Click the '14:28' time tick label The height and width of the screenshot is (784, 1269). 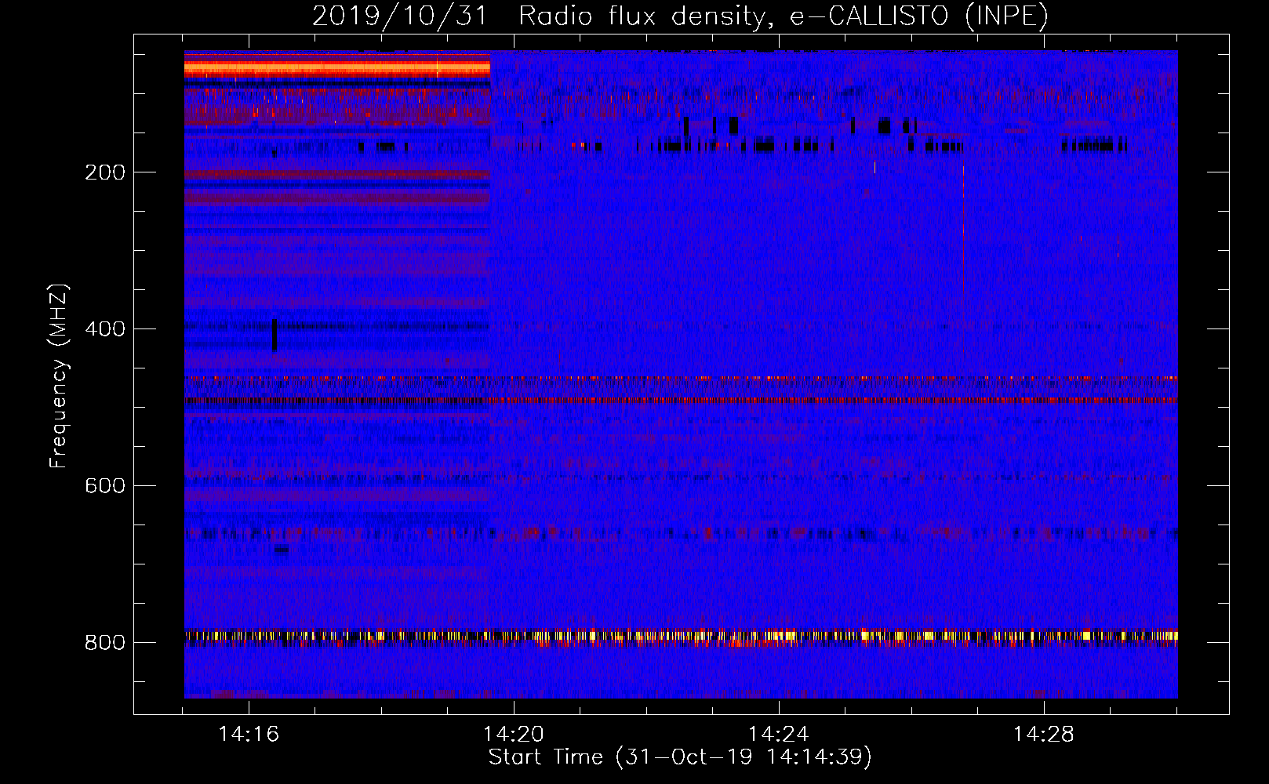tap(1044, 735)
